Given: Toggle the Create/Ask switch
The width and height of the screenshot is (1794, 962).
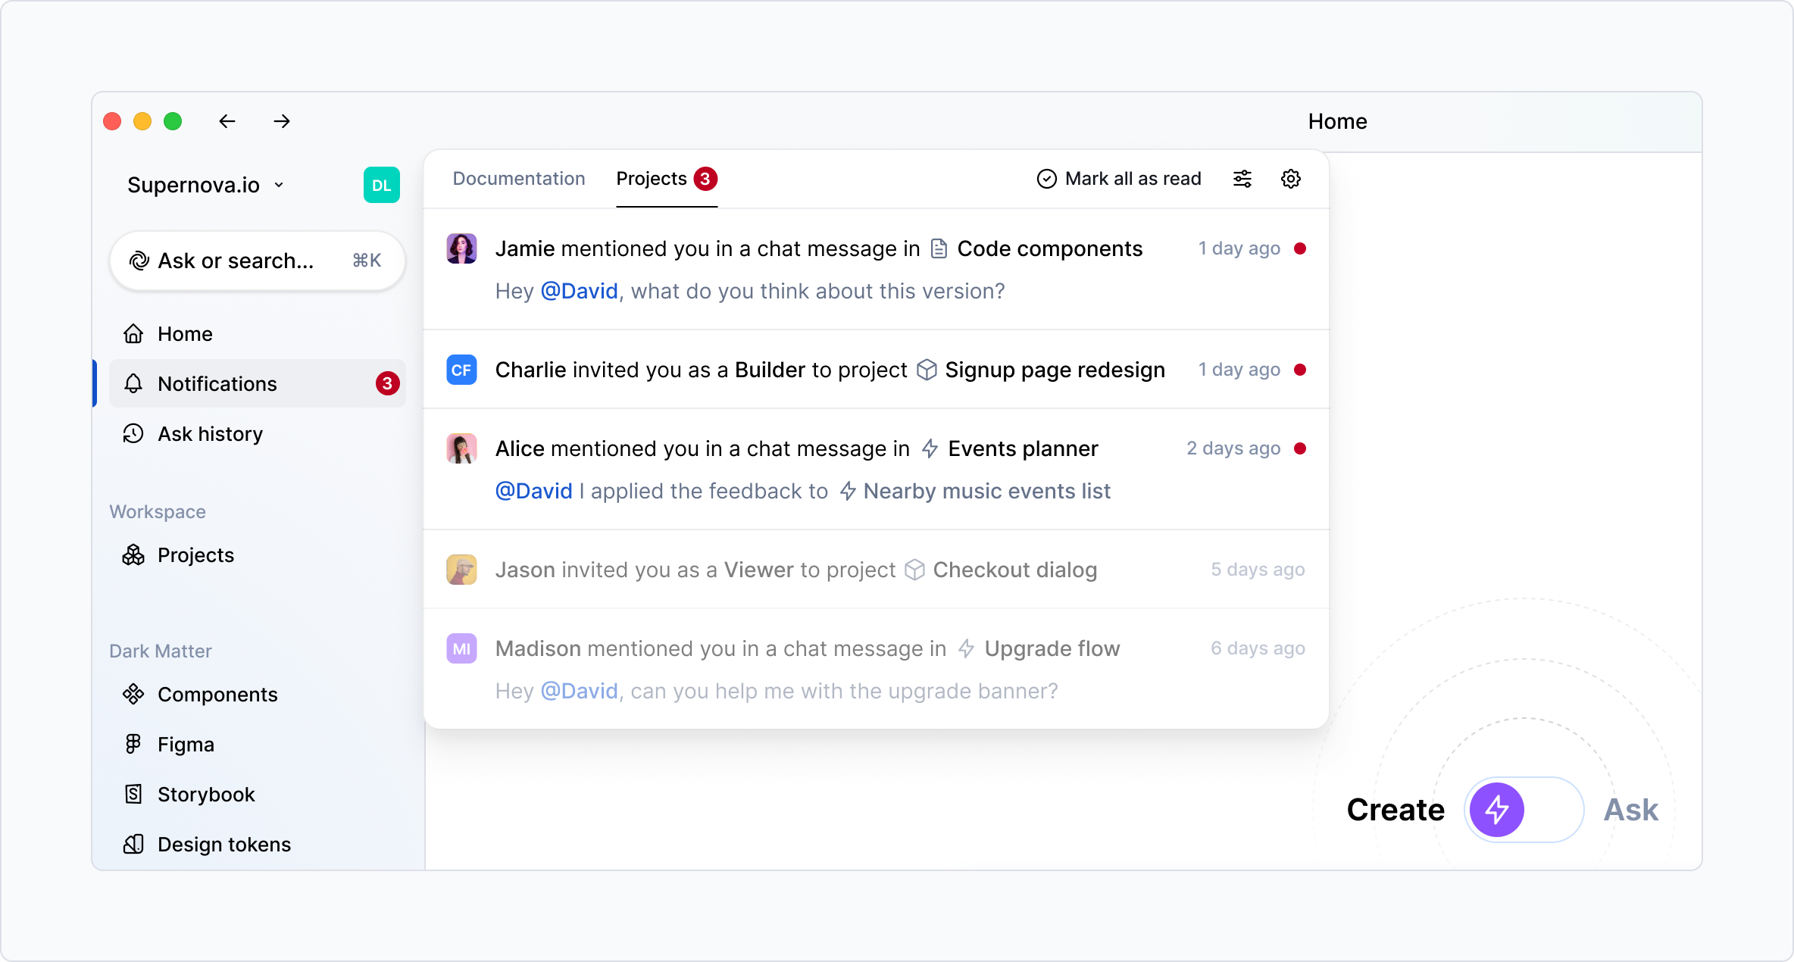Looking at the screenshot, I should [1524, 810].
